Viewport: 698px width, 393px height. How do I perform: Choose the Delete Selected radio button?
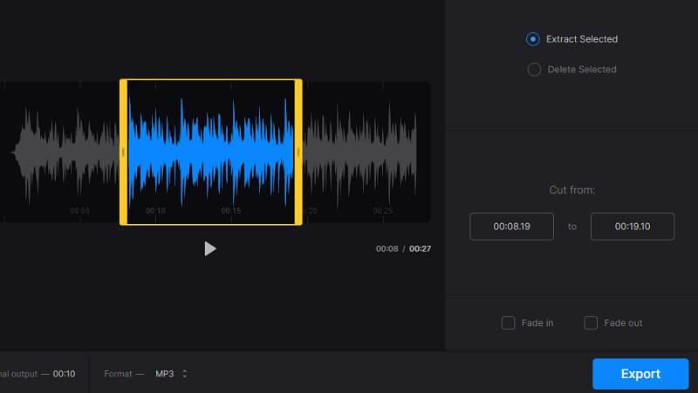[x=533, y=70]
